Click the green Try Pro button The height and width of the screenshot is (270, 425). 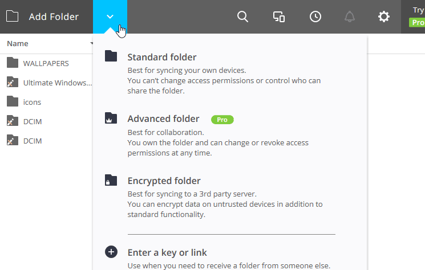(x=417, y=22)
